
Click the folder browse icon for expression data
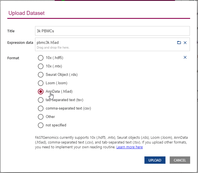(179, 43)
